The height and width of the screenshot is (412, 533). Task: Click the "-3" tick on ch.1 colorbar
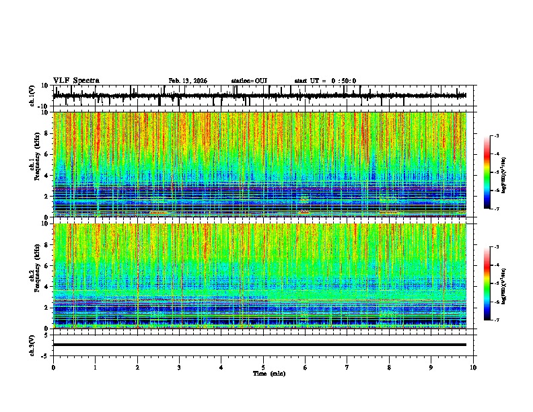point(496,135)
